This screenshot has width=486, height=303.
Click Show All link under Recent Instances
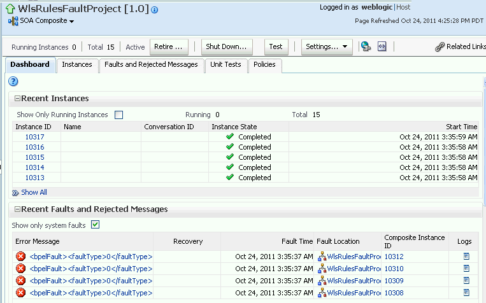34,192
